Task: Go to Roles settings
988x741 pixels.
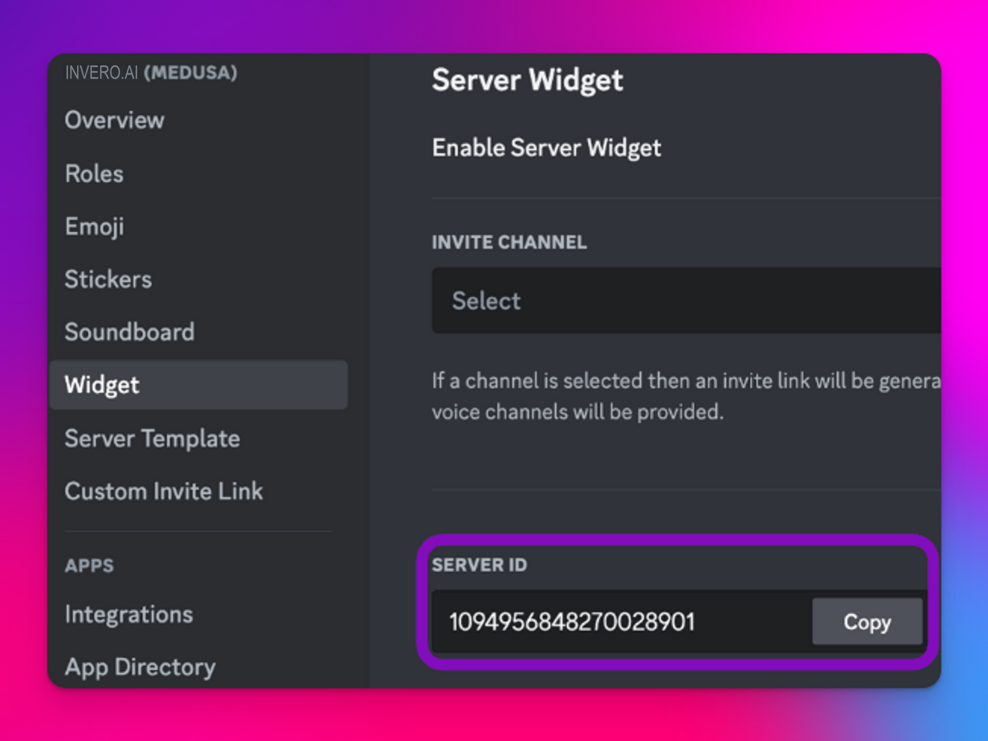Action: click(94, 173)
